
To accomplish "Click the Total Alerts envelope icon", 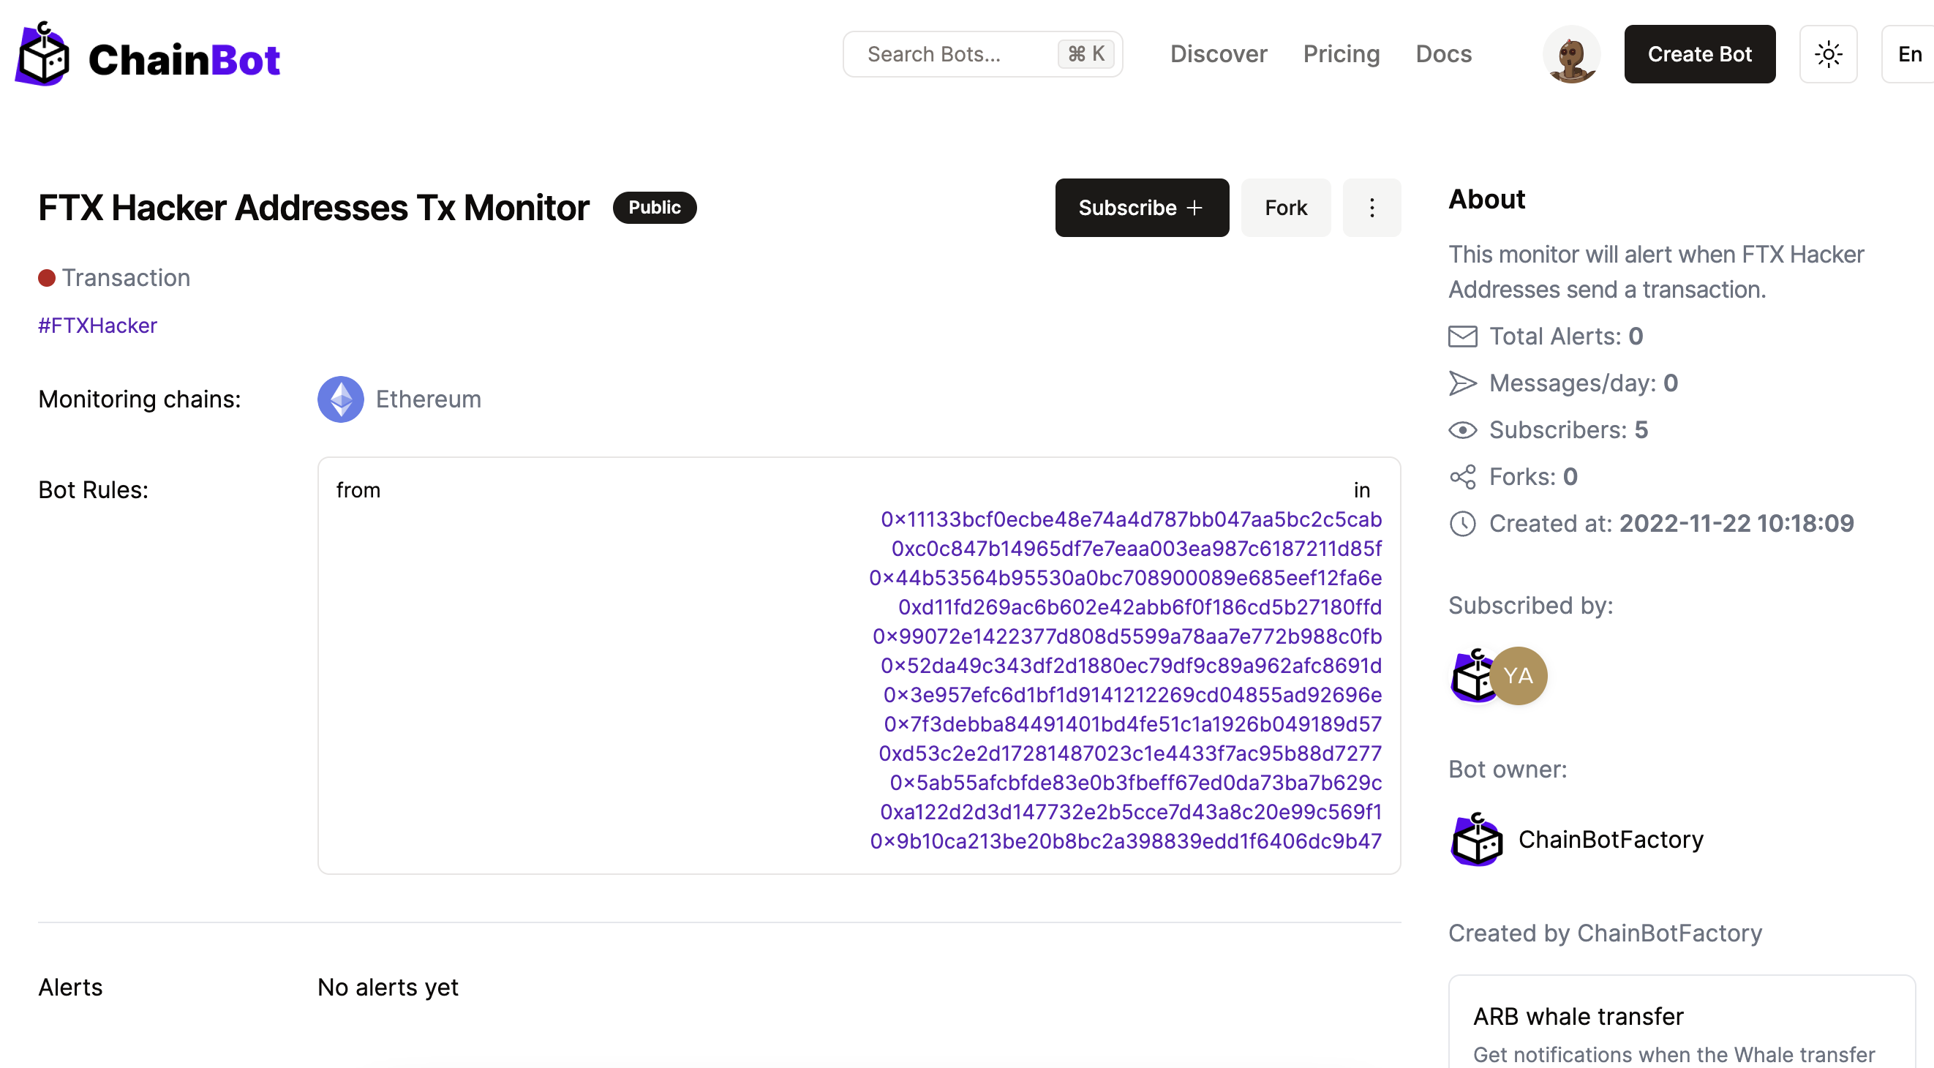I will pos(1461,336).
